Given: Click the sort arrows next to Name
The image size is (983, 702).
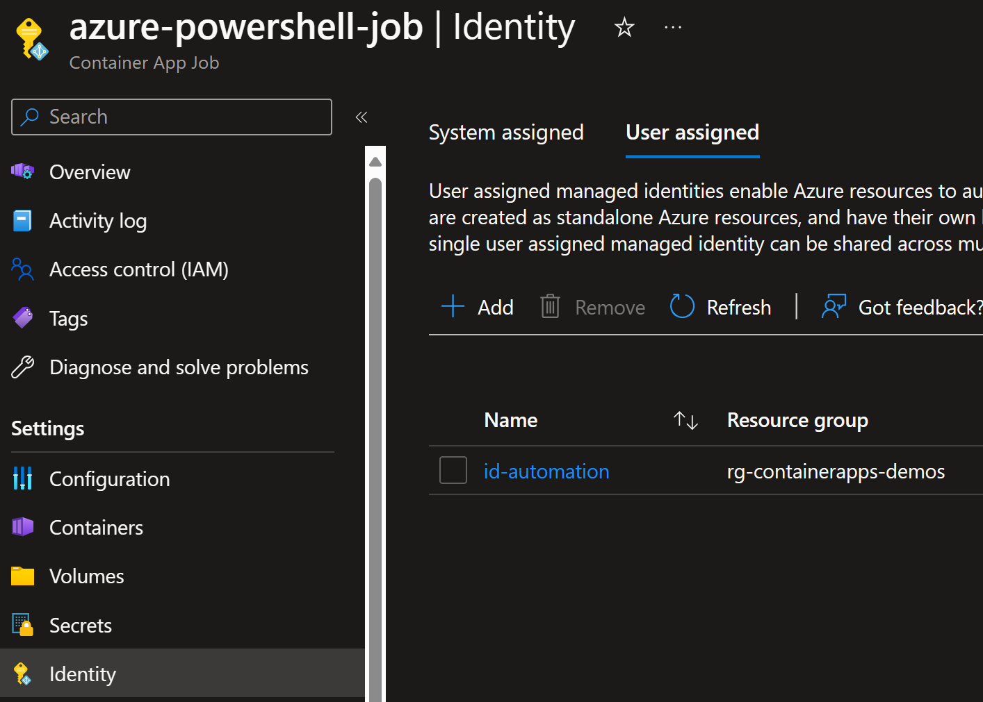Looking at the screenshot, I should point(685,420).
